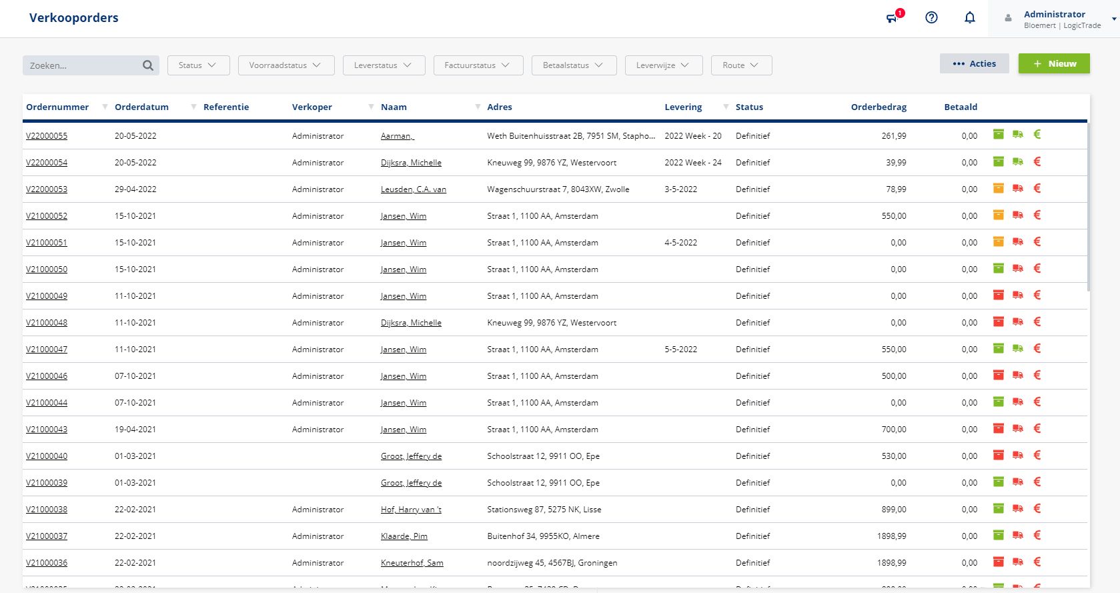The image size is (1120, 593).
Task: Open customer link Leusden, C.A. van
Action: pos(413,189)
